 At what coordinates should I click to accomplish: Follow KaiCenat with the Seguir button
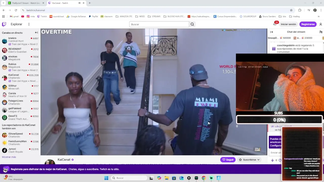228,160
